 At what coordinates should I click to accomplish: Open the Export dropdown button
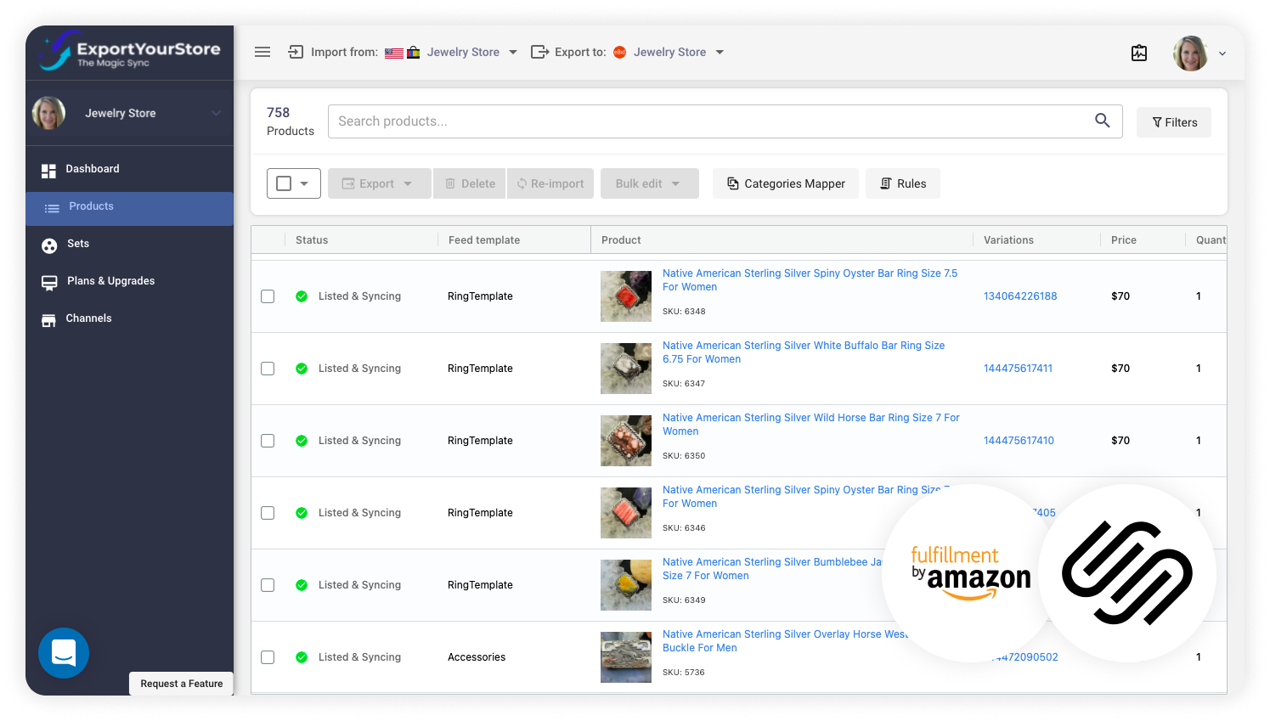[379, 183]
